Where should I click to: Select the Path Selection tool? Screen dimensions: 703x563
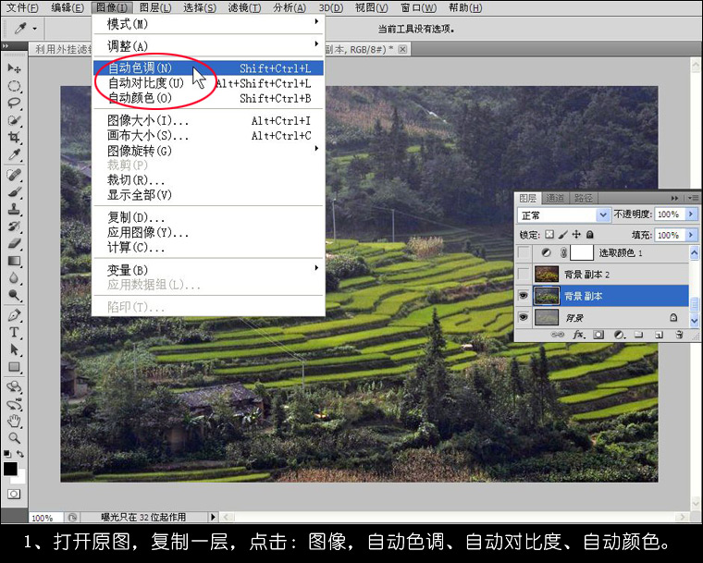point(14,349)
